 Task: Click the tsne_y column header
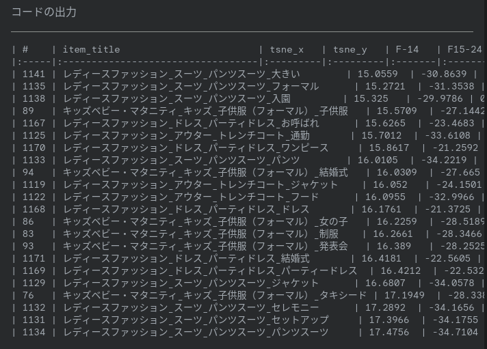(350, 49)
